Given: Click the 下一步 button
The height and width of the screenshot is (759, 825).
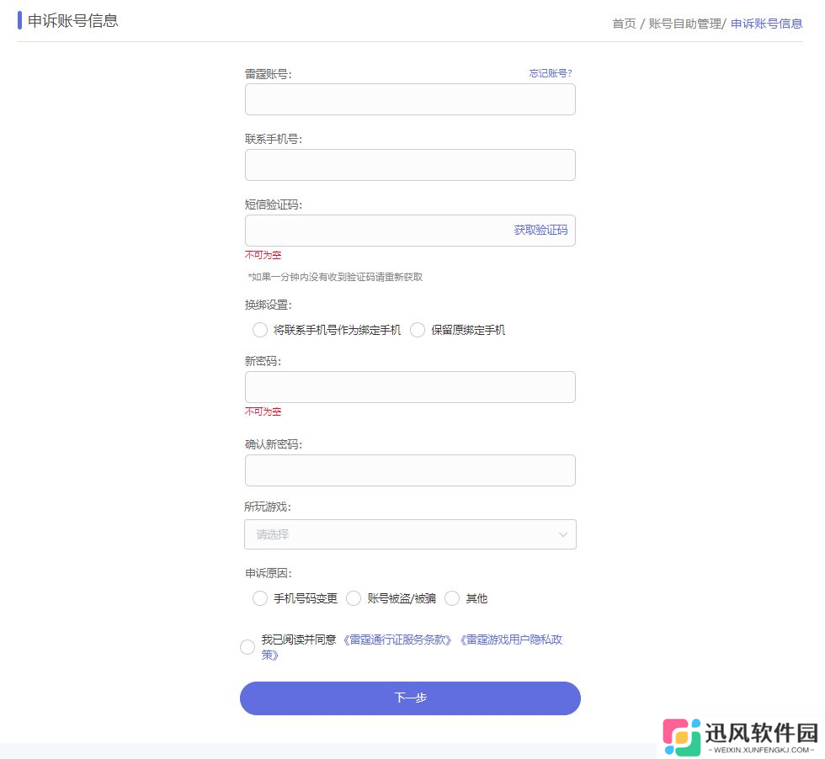Looking at the screenshot, I should [410, 698].
